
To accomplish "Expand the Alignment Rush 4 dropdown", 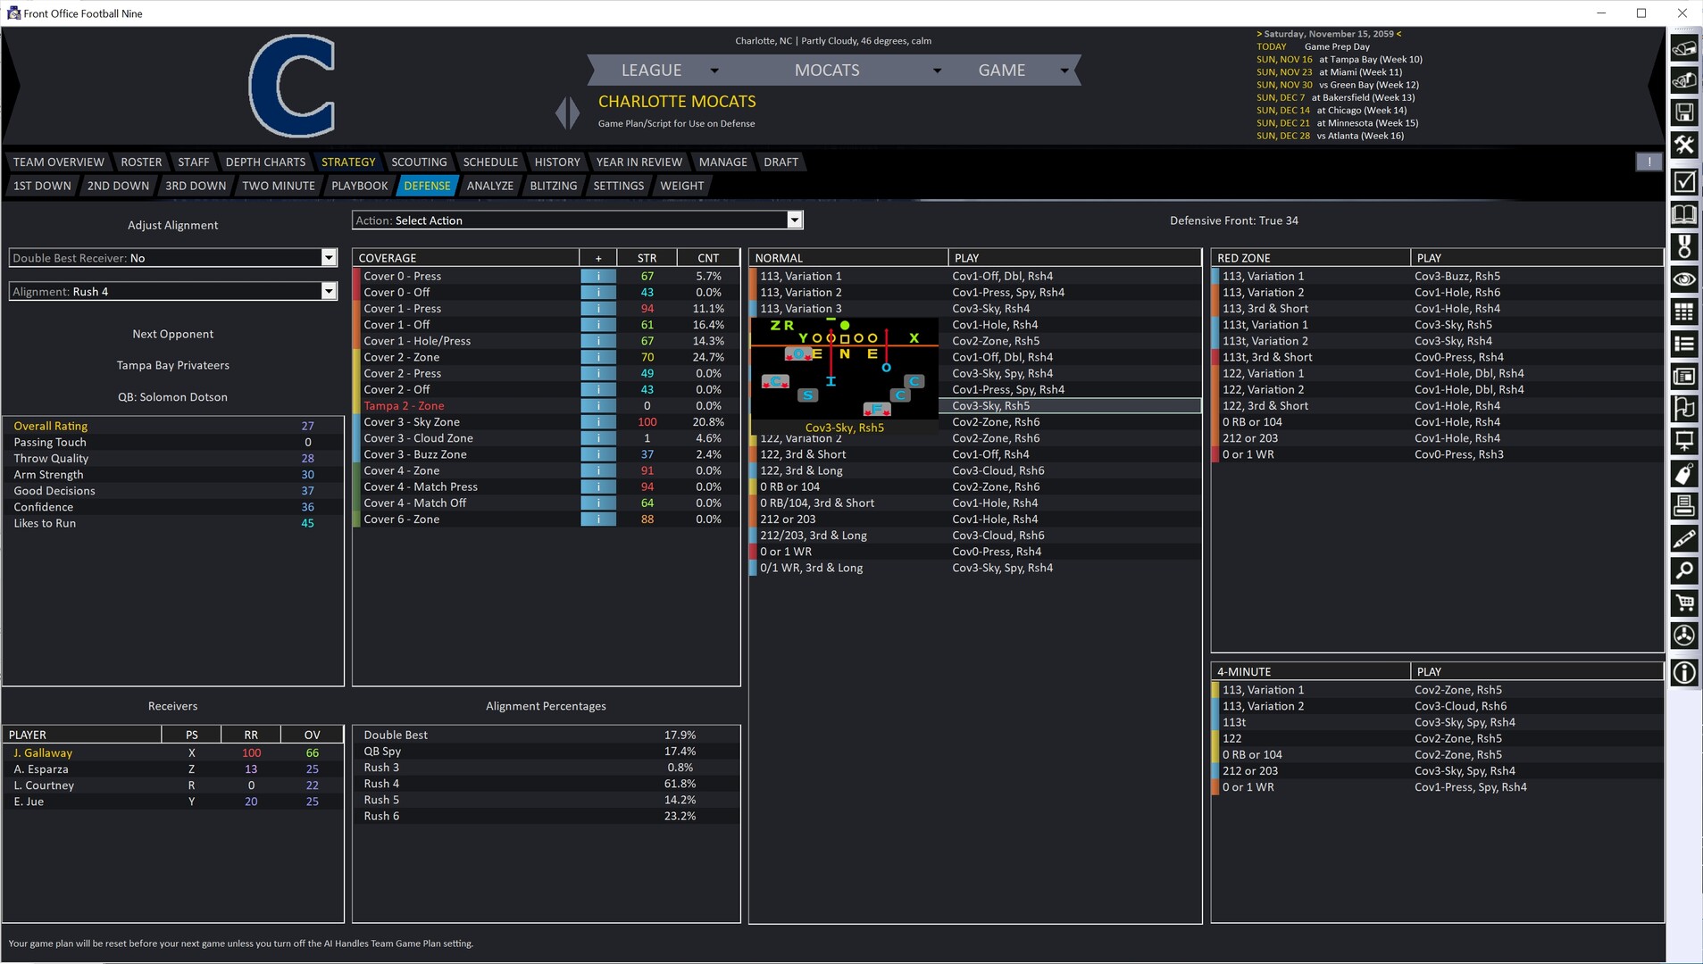I will coord(329,292).
